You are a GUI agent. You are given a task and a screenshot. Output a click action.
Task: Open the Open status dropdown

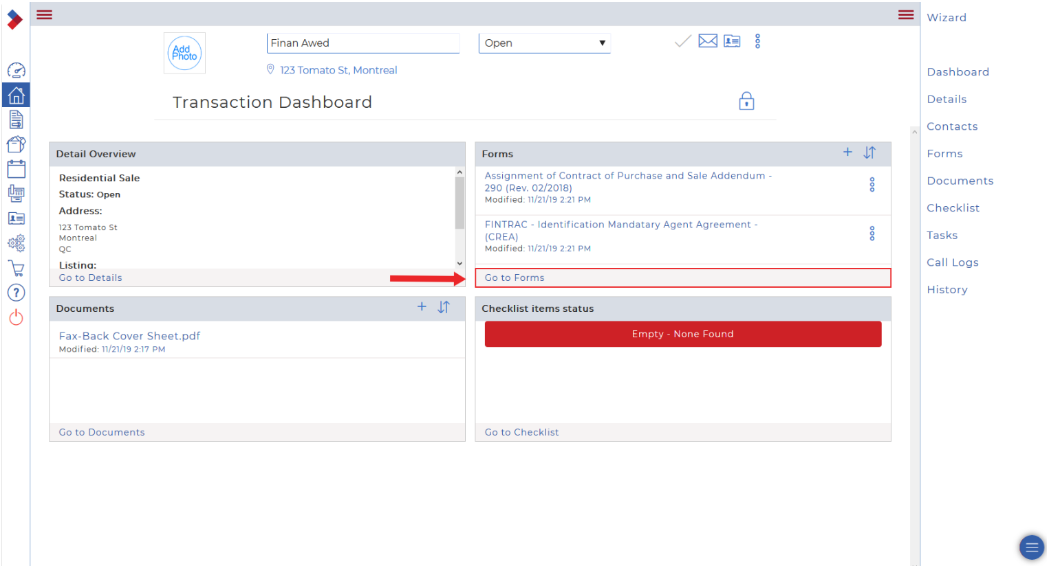coord(544,43)
